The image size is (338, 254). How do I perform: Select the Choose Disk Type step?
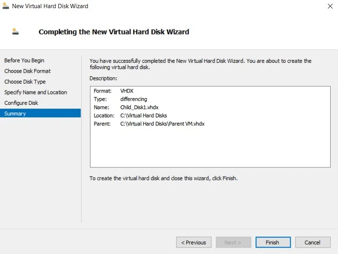(x=25, y=82)
